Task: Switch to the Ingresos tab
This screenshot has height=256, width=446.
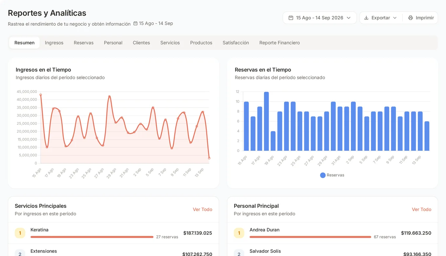Action: tap(54, 43)
